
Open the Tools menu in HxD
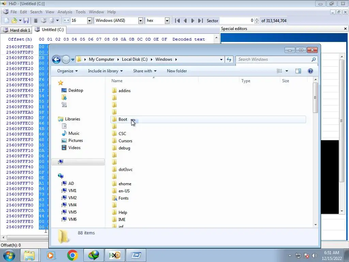80,12
